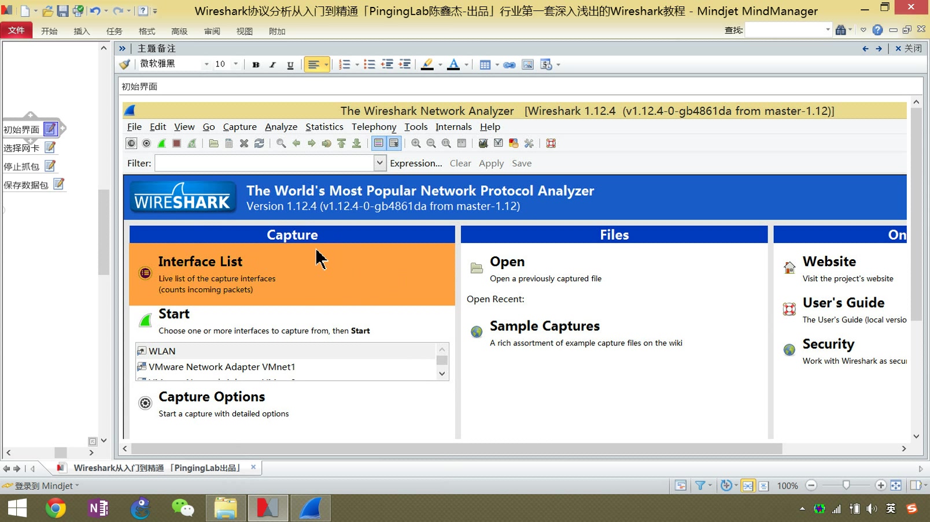Image resolution: width=930 pixels, height=522 pixels.
Task: Open the 登录到 Mindjet sign-in dropdown
Action: [x=41, y=486]
